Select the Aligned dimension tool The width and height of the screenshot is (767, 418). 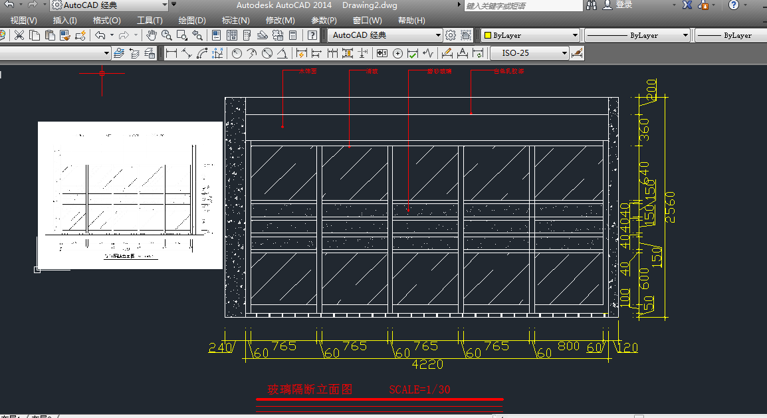click(186, 53)
